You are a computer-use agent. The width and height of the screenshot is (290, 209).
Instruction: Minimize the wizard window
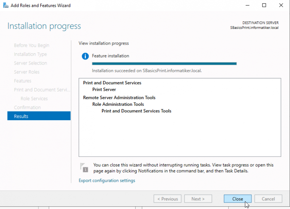pyautogui.click(x=247, y=5)
